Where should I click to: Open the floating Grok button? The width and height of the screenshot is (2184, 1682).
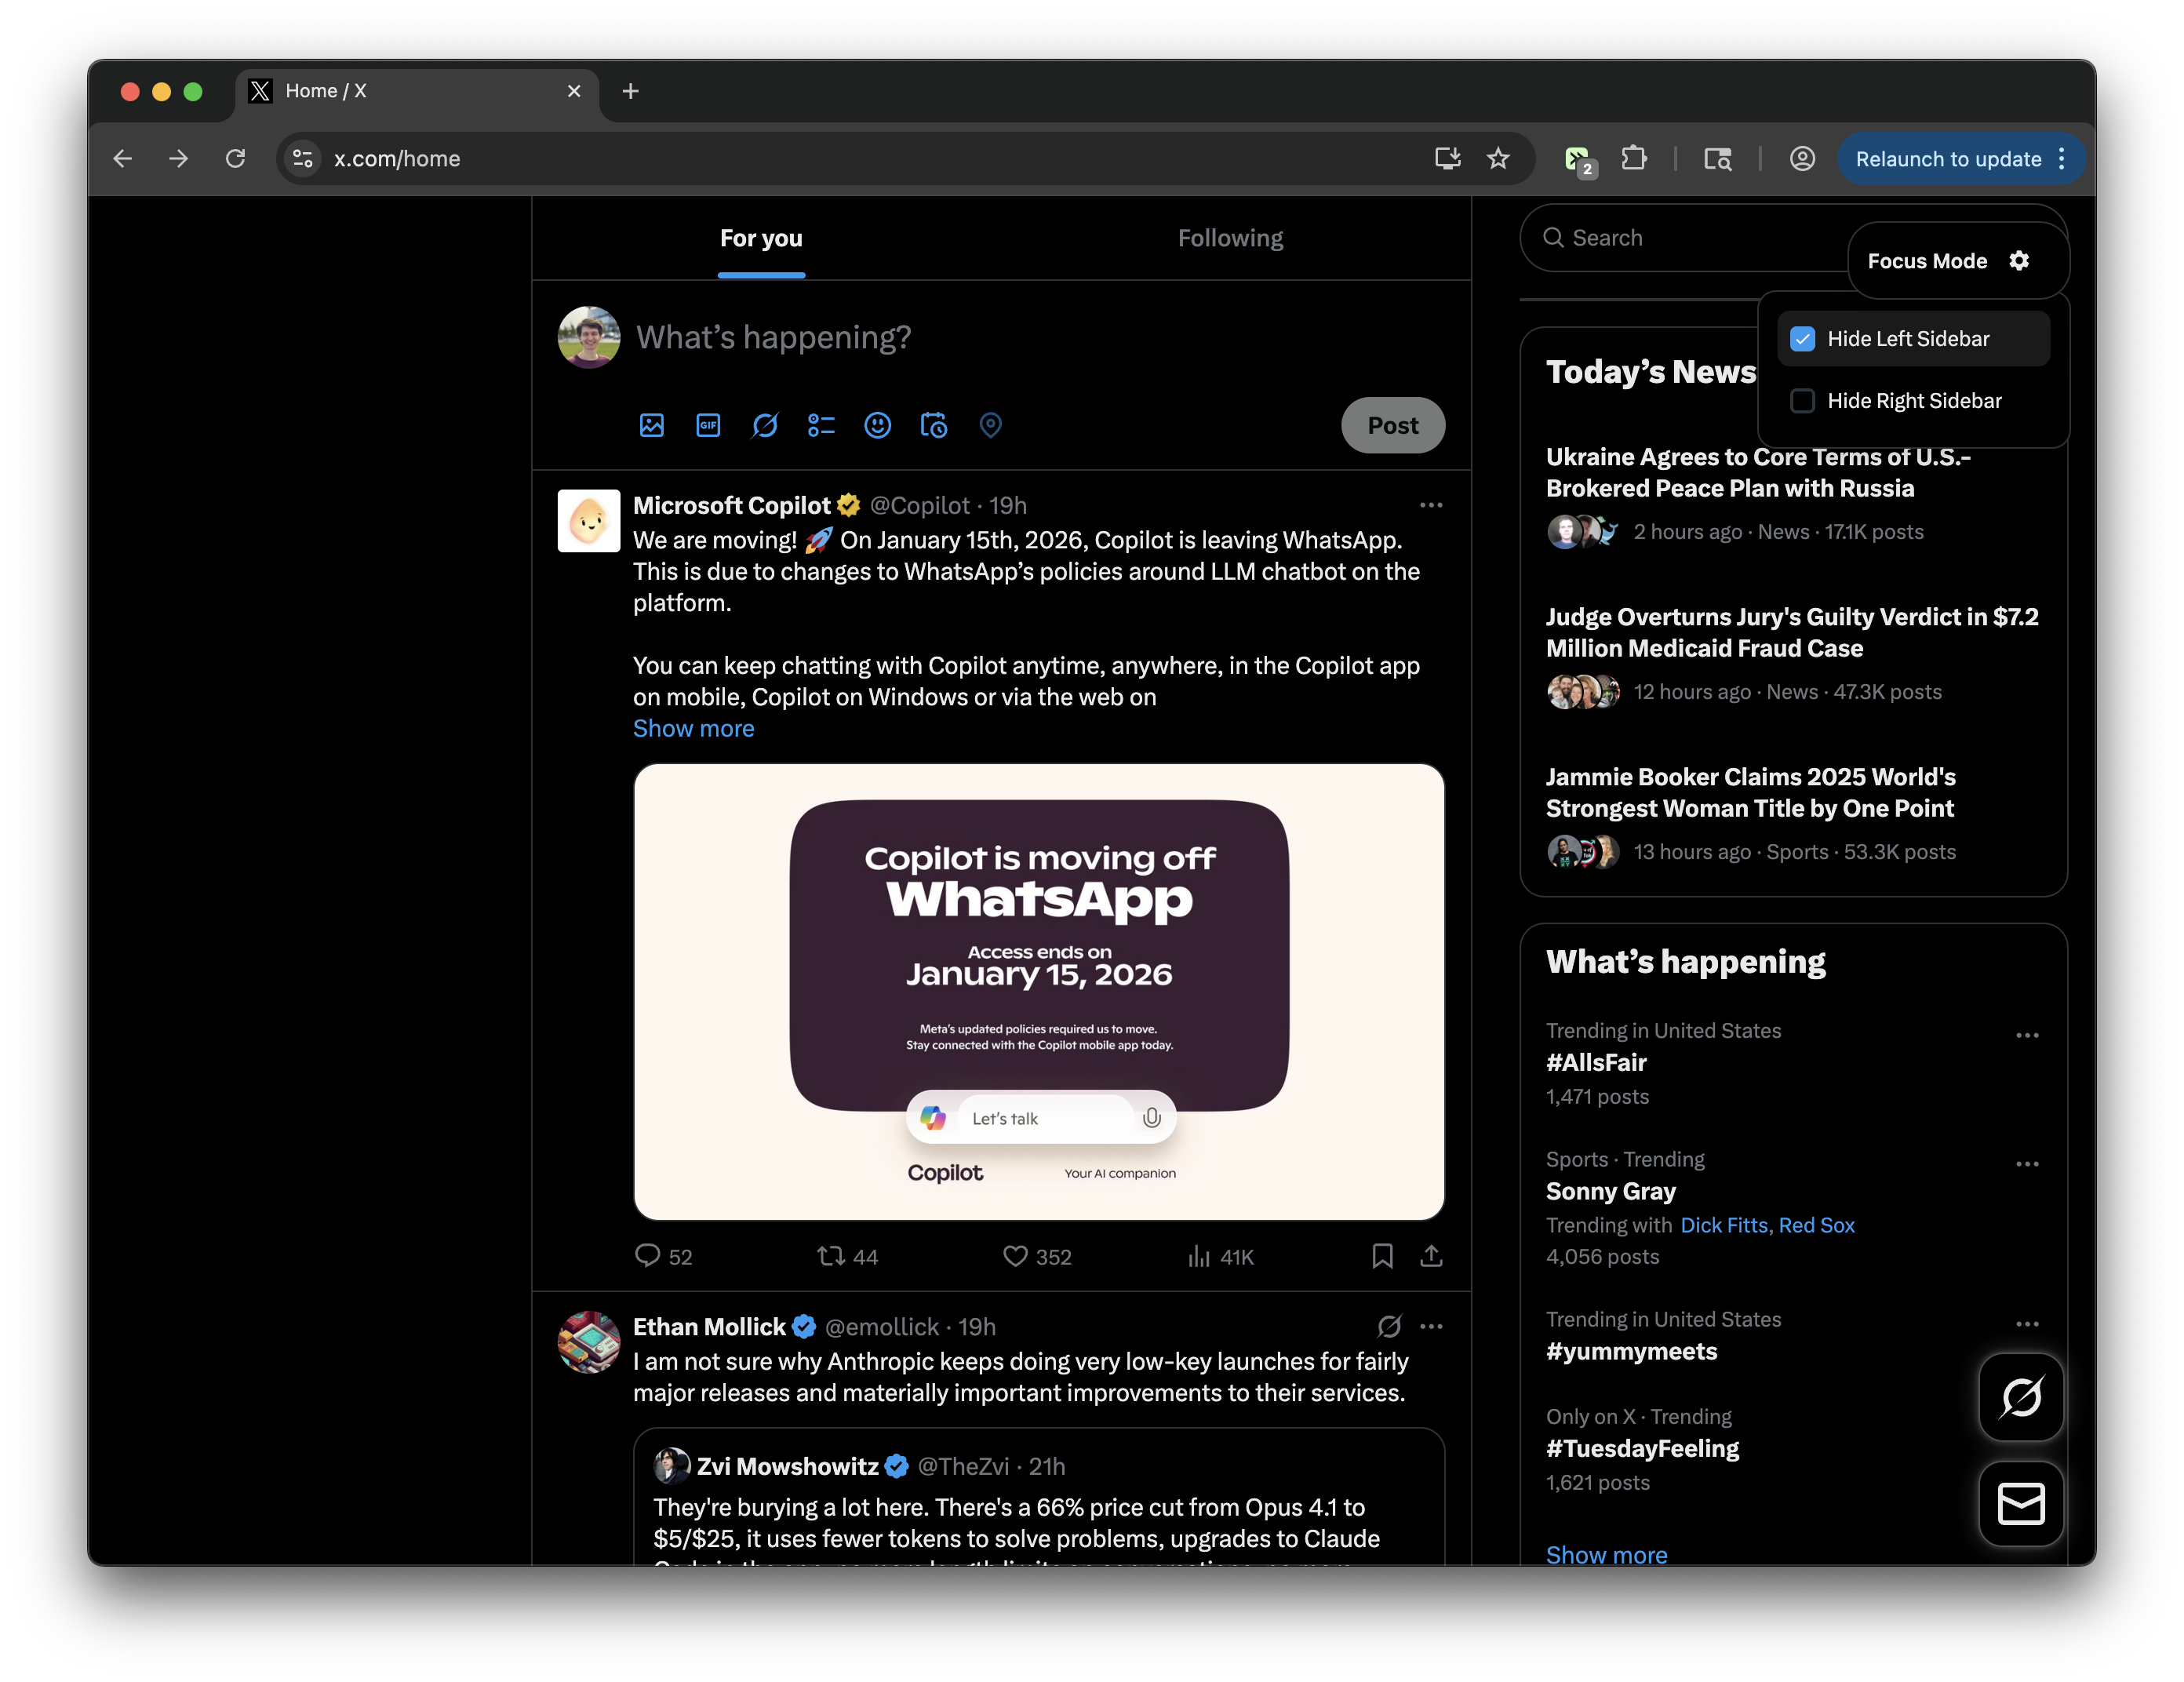click(2021, 1397)
